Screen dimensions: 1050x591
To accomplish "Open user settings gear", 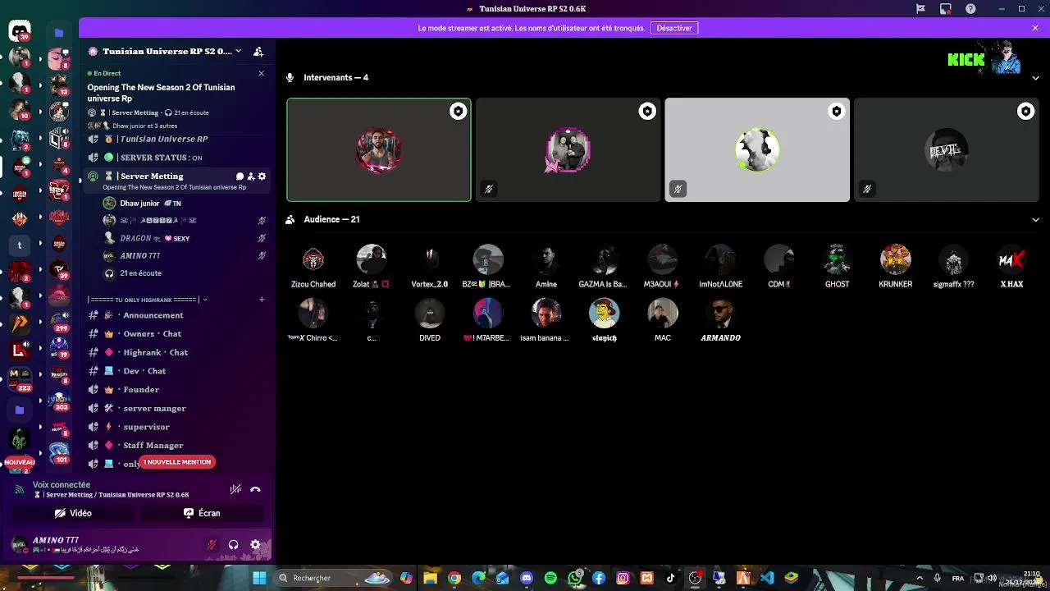I will pos(255,544).
